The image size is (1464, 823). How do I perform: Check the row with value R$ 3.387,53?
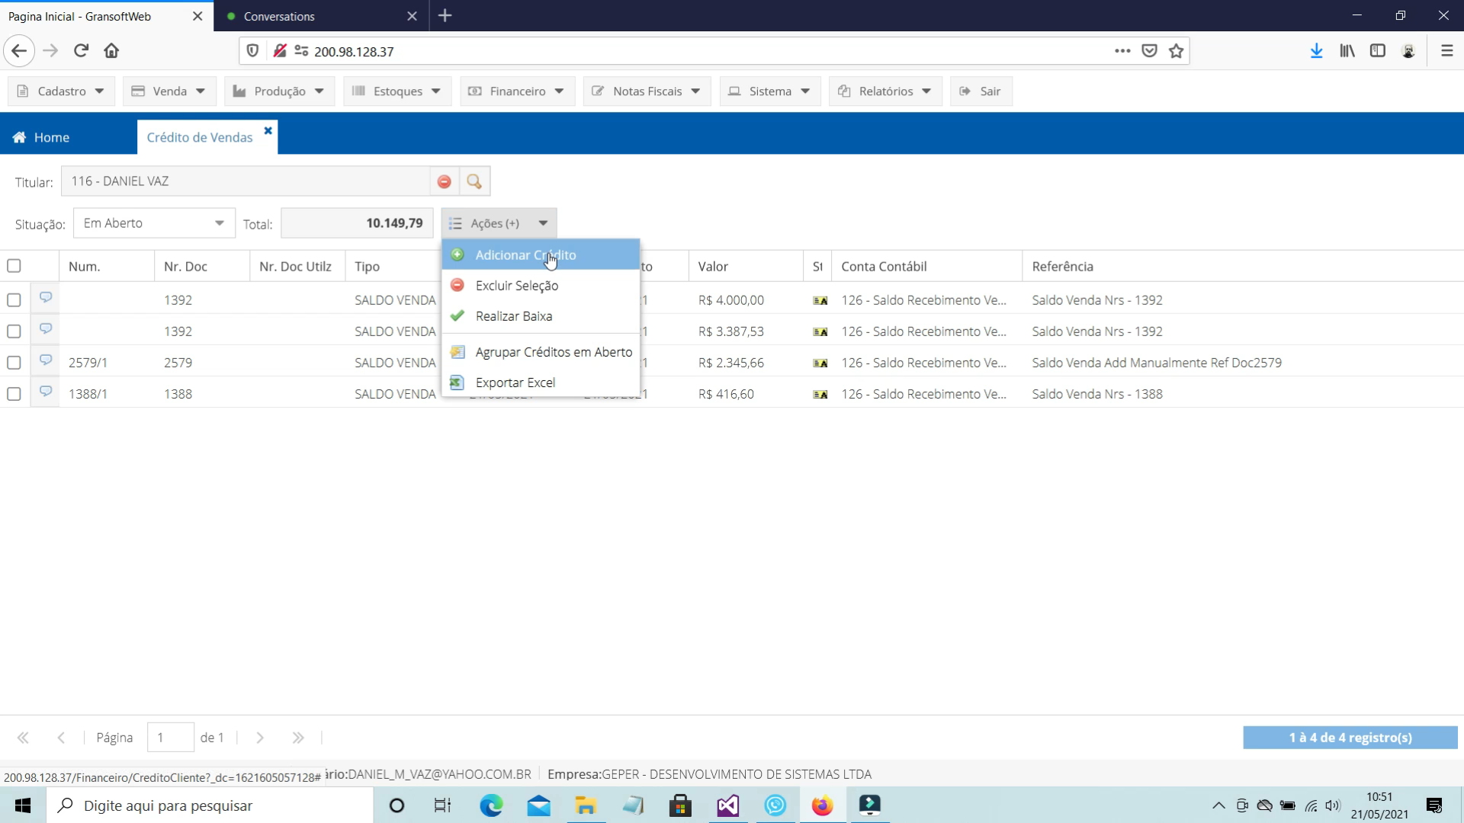pyautogui.click(x=14, y=331)
